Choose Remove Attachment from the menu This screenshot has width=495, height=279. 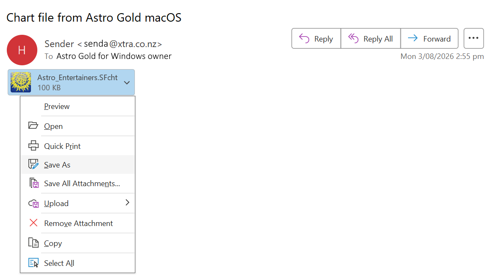(78, 223)
